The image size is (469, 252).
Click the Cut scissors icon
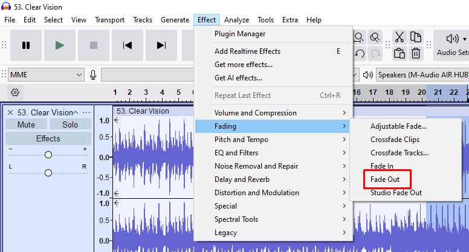pyautogui.click(x=399, y=37)
